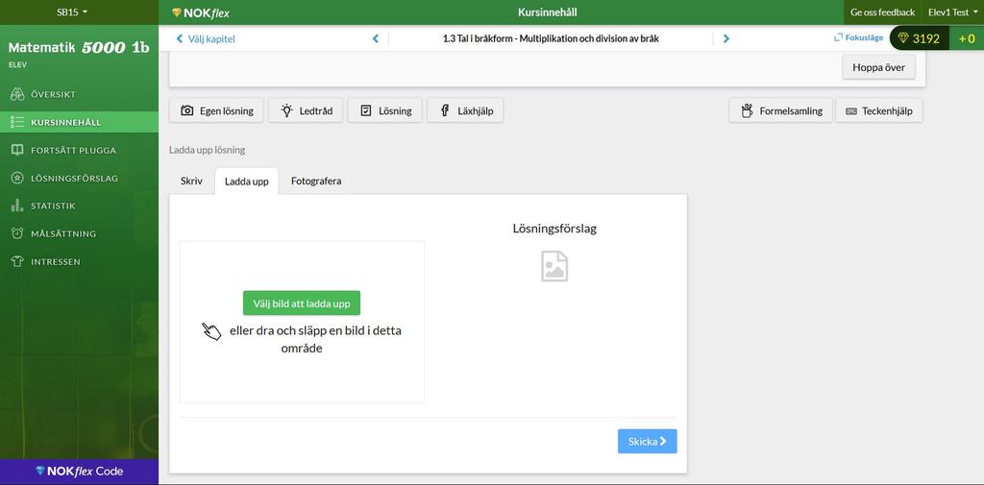Click the checklist Lösning icon
The height and width of the screenshot is (485, 984).
tap(366, 110)
